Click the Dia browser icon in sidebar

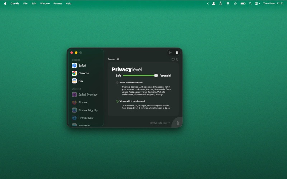point(74,81)
